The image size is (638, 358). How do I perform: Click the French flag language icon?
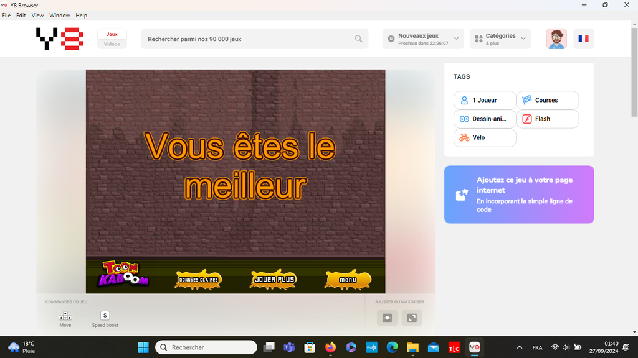[x=583, y=39]
